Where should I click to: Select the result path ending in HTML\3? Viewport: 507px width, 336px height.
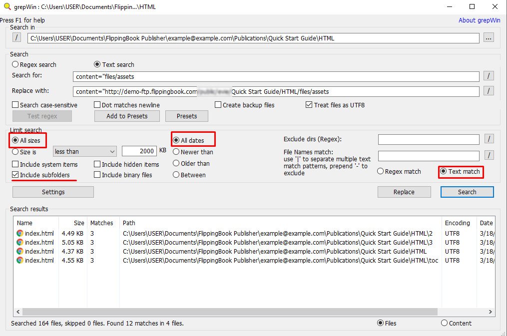pos(278,242)
